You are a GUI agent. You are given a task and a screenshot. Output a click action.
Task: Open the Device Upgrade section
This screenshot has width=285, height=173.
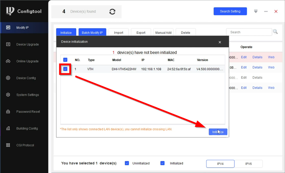(24, 44)
